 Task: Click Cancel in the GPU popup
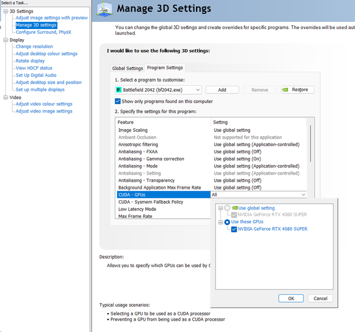tap(320, 298)
